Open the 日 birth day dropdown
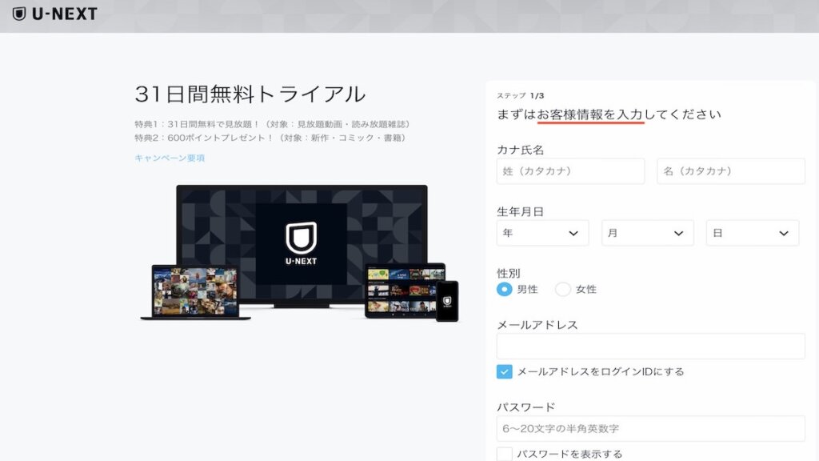Image resolution: width=819 pixels, height=461 pixels. (x=752, y=233)
